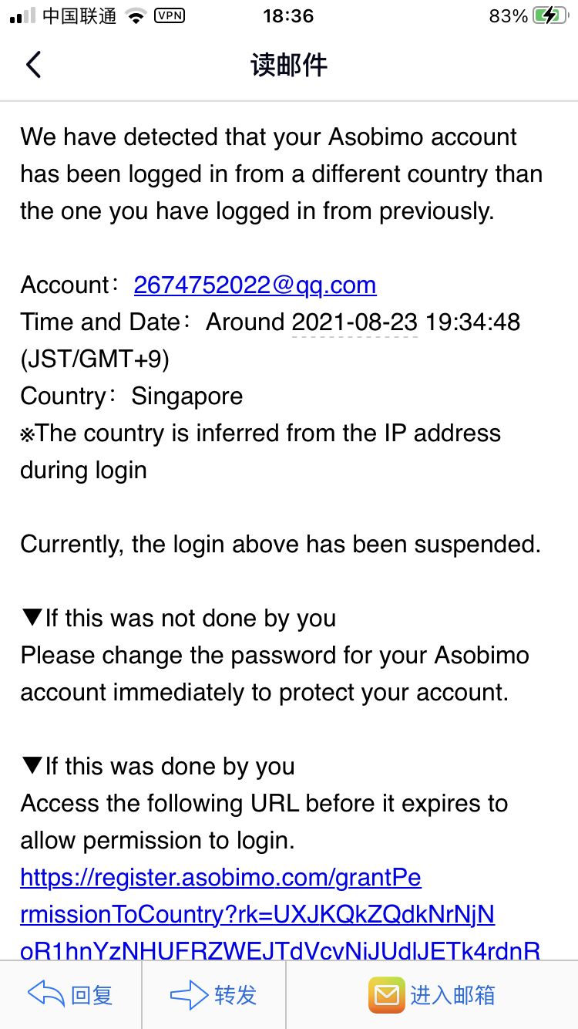This screenshot has height=1029, width=578.
Task: Open the 2674752022@qq.com email link
Action: click(255, 285)
